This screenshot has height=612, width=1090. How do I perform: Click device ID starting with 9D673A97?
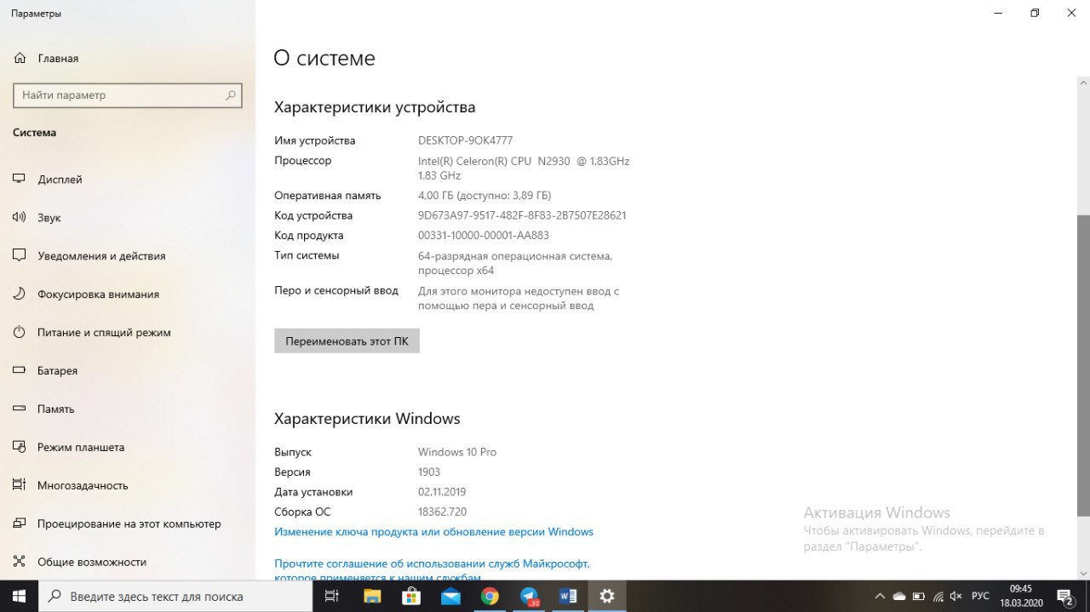[x=522, y=215]
